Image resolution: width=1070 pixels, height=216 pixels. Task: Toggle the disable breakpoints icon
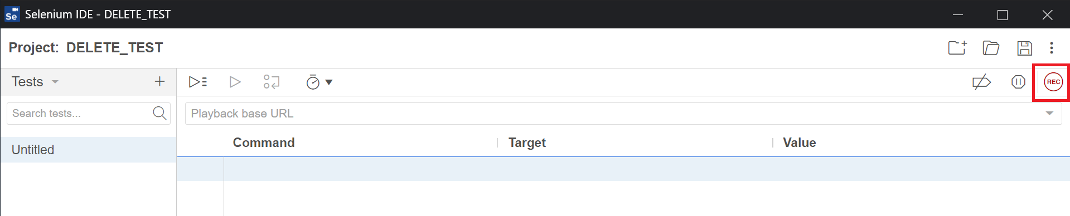[x=981, y=82]
